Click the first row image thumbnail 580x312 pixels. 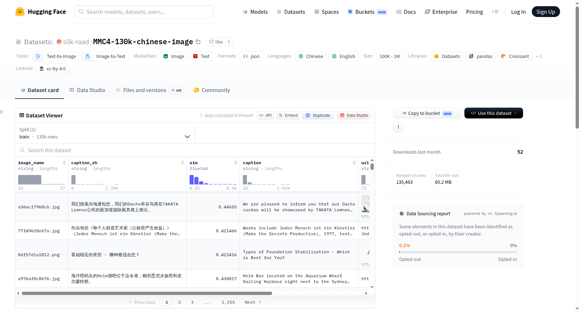coord(365,204)
